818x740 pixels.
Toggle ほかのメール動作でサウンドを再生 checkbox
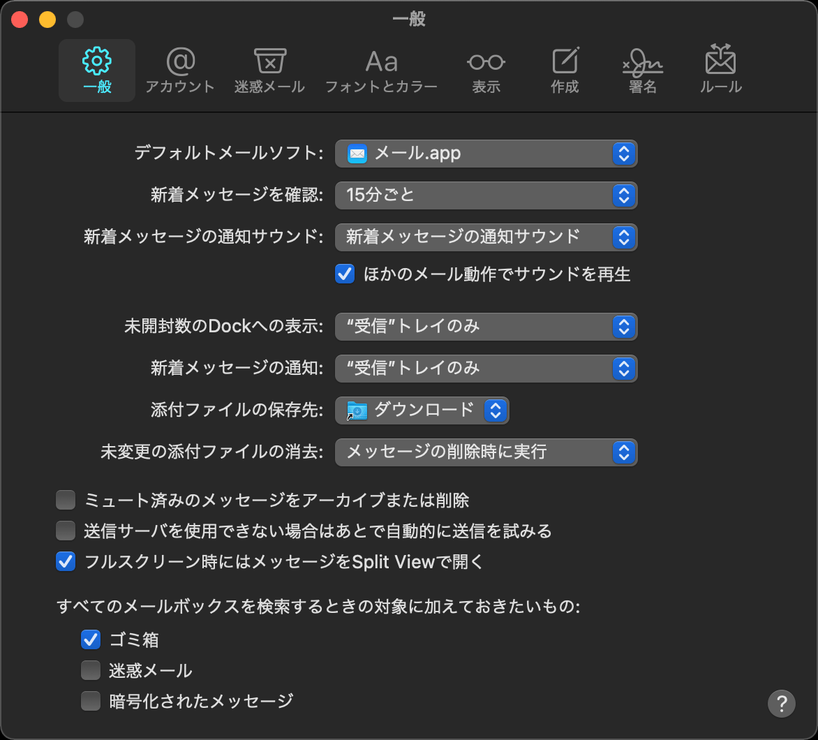(x=345, y=274)
